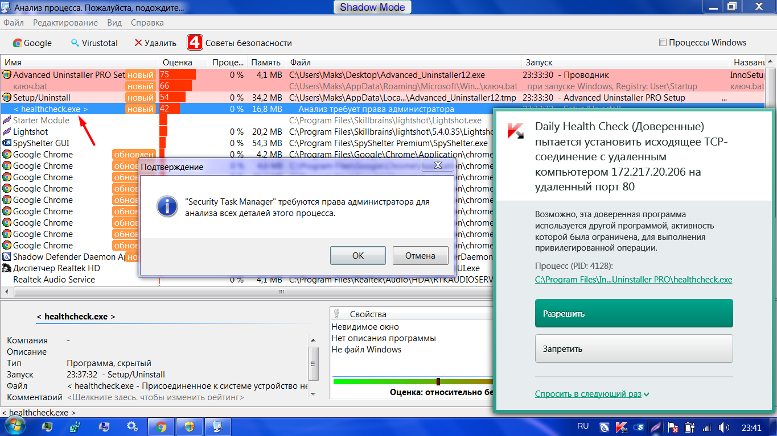Open the Файл menu
The width and height of the screenshot is (777, 436).
click(x=14, y=23)
